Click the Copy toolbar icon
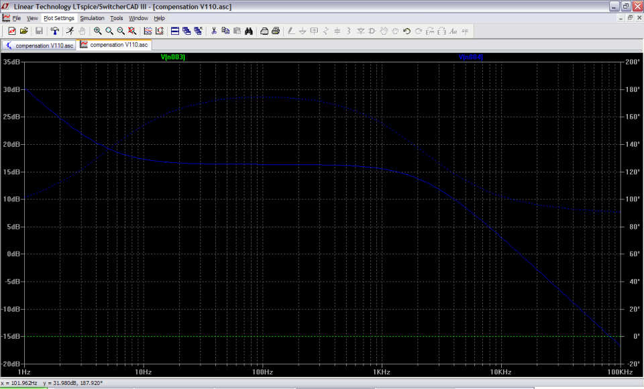This screenshot has height=389, width=644. tap(225, 31)
